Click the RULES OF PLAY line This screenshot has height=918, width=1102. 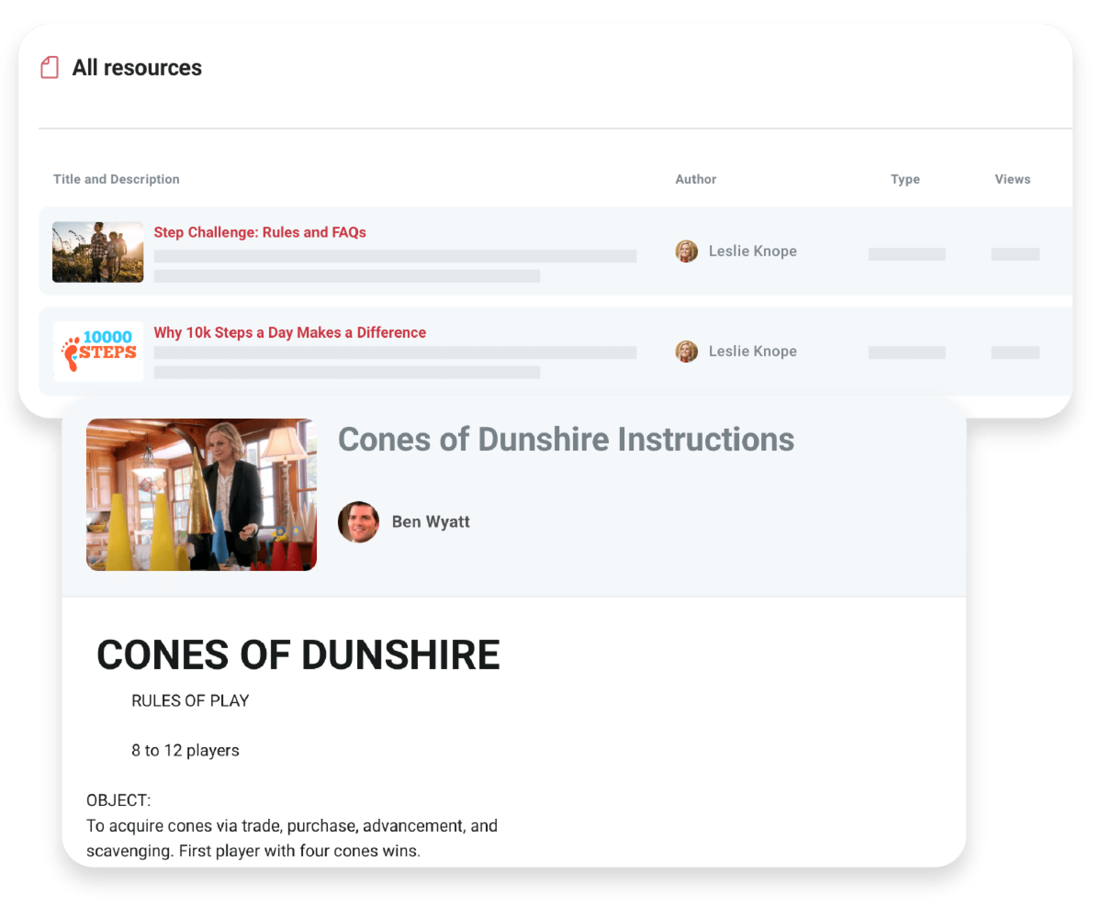coord(190,700)
